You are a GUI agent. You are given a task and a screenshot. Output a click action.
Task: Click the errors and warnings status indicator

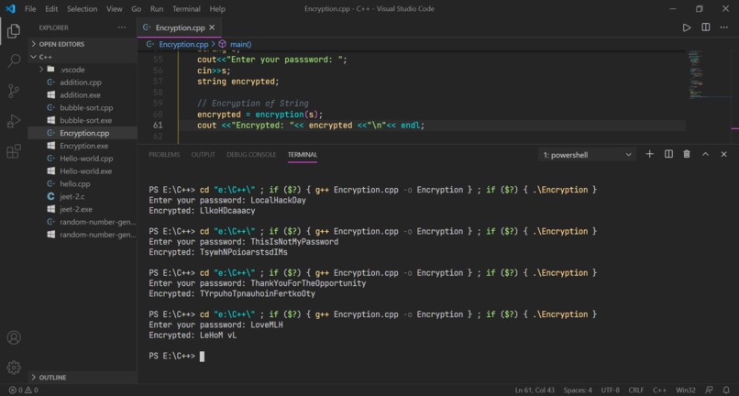[x=23, y=390]
